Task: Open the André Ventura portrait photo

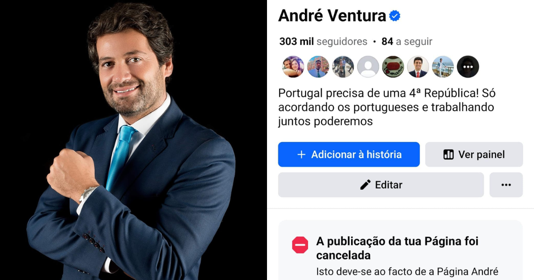Action: [133, 140]
